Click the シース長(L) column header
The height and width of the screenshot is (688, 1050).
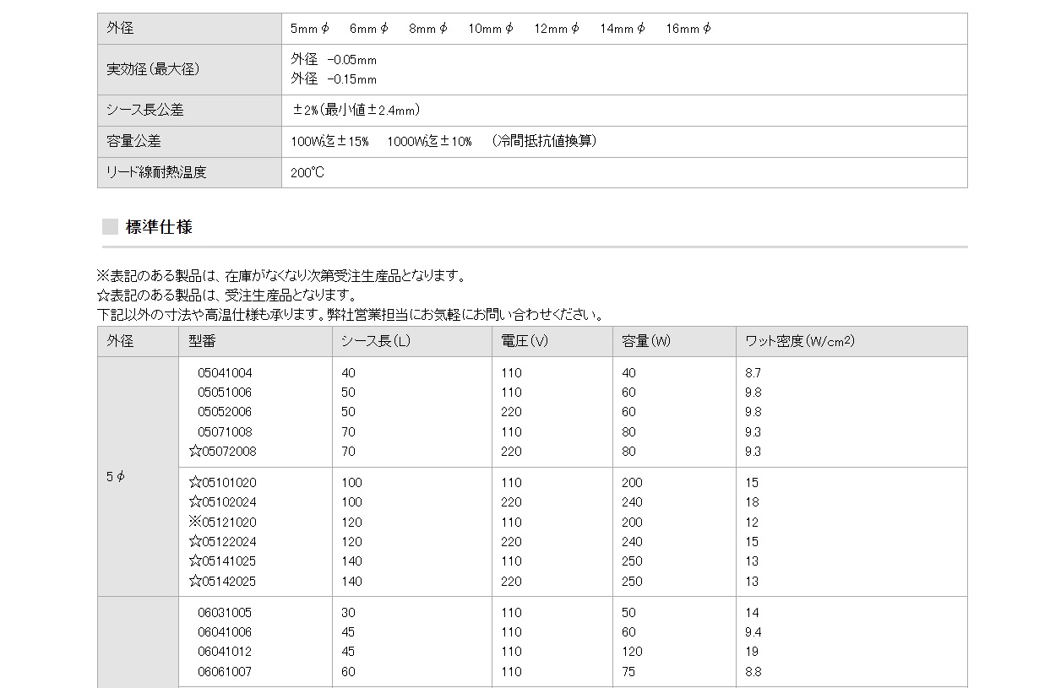click(x=375, y=341)
